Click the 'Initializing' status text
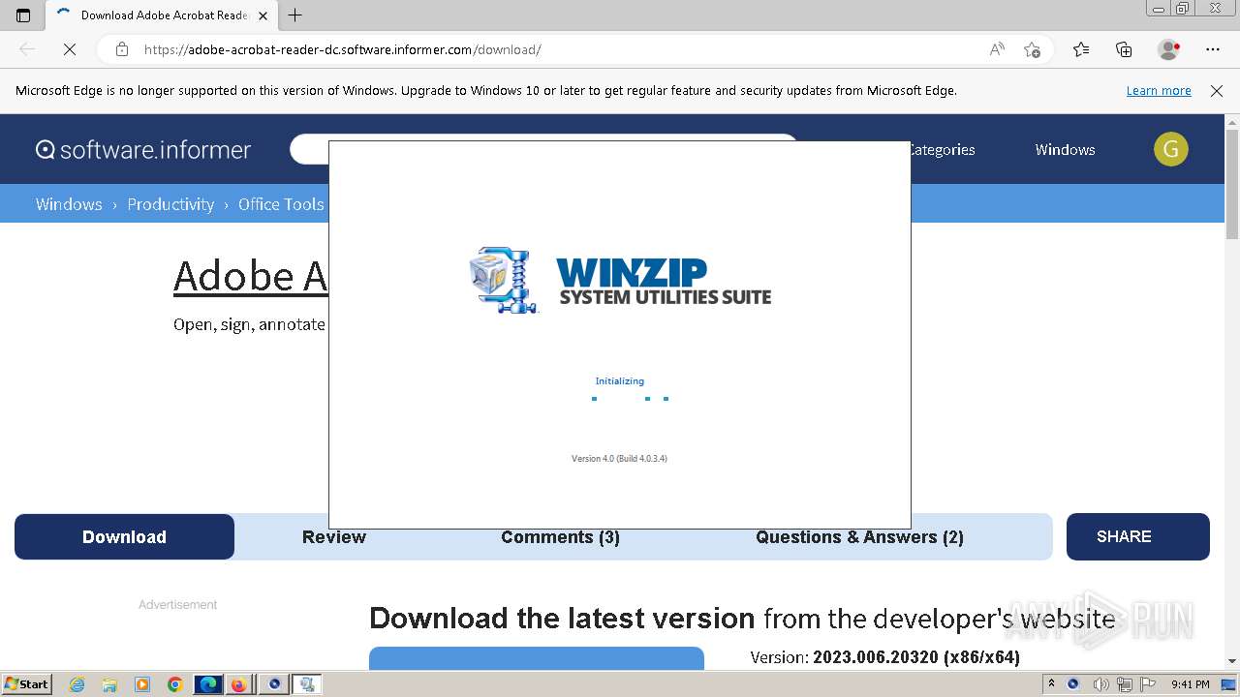The image size is (1240, 697). 619,380
